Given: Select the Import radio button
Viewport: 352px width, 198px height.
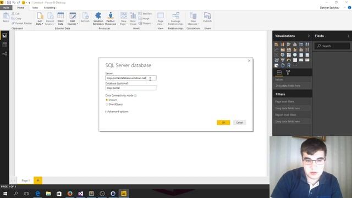Looking at the screenshot, I should pyautogui.click(x=107, y=100).
